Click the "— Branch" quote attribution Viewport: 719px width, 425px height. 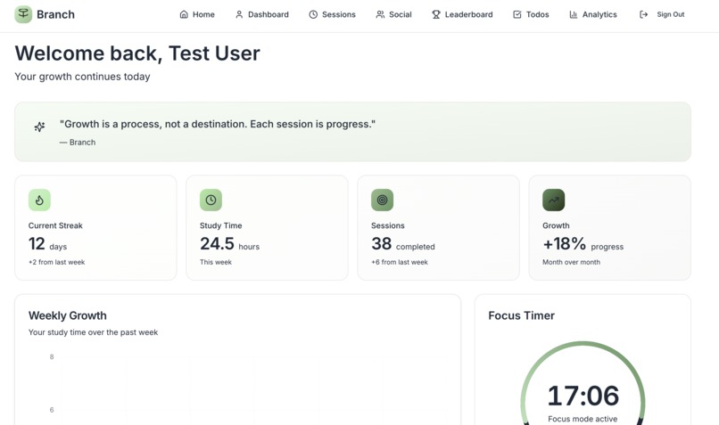[x=78, y=143]
